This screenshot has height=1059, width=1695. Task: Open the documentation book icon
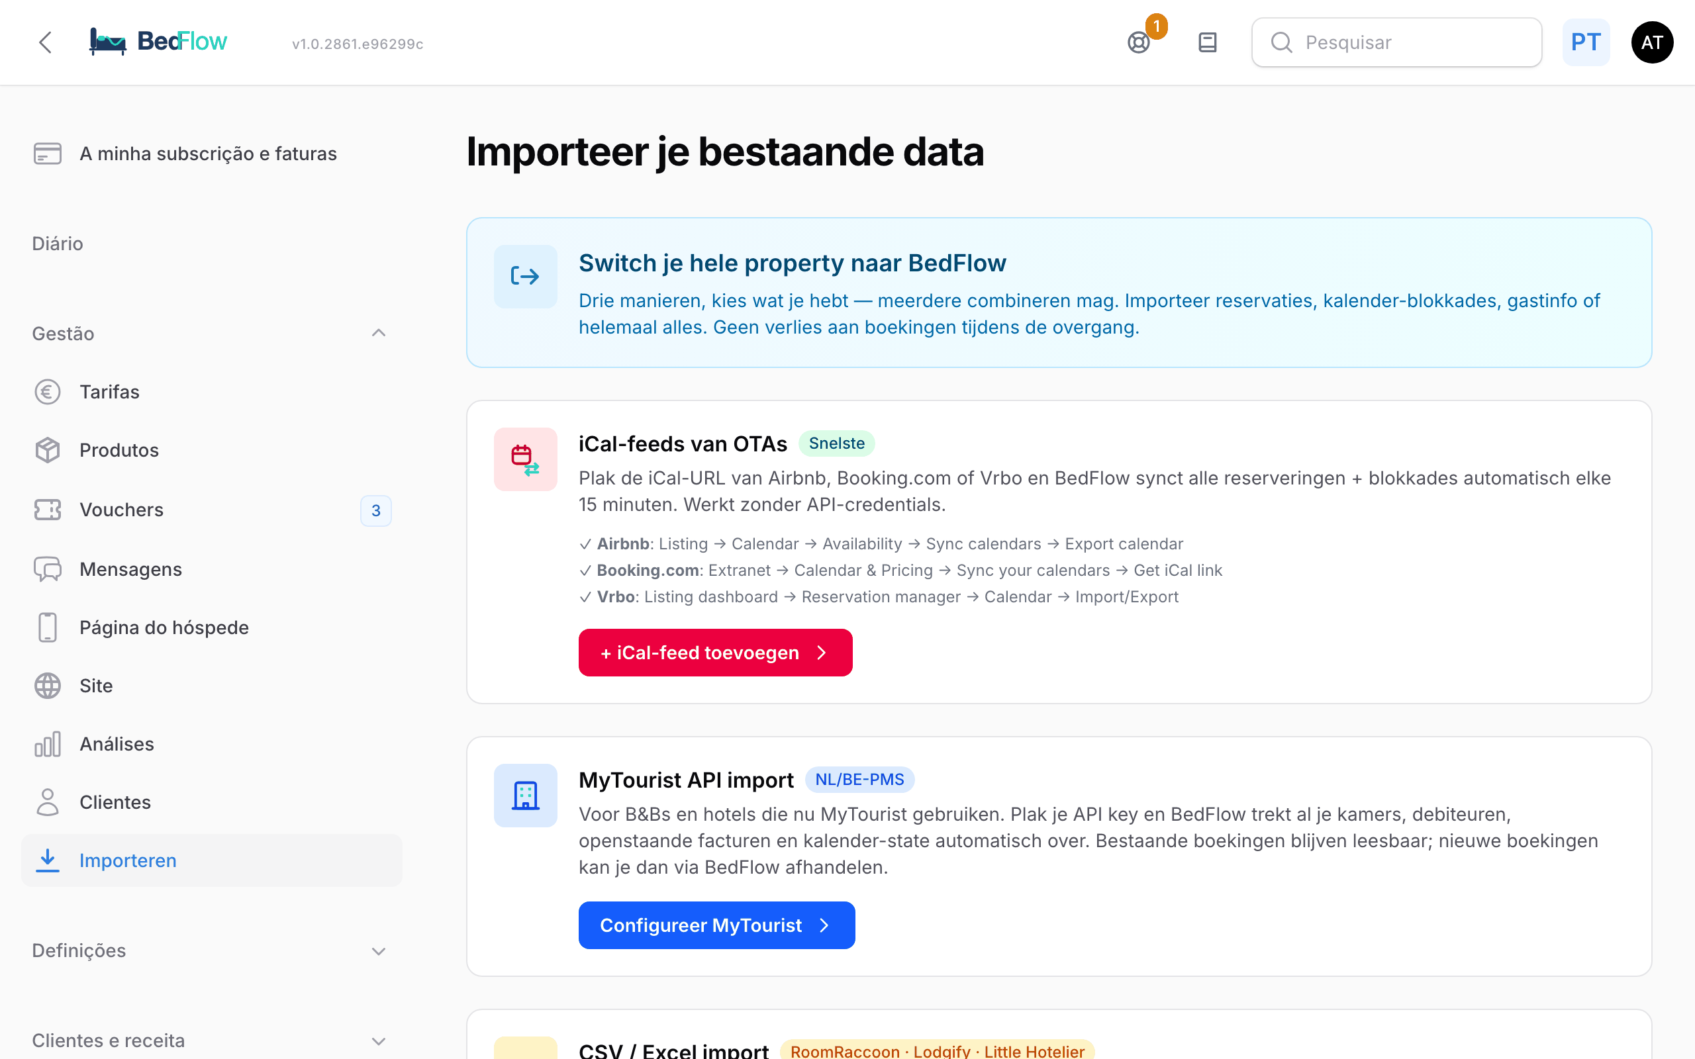[x=1208, y=43]
